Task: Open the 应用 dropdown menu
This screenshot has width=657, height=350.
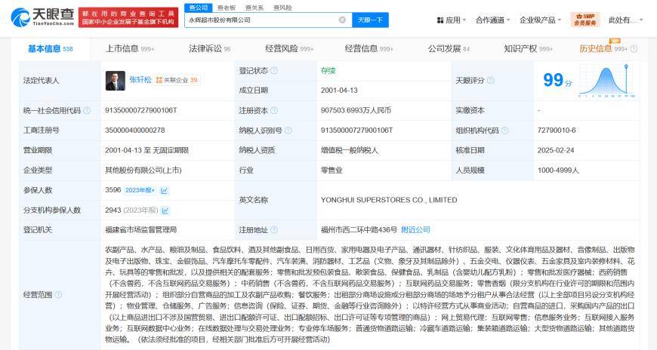Action: (452, 20)
